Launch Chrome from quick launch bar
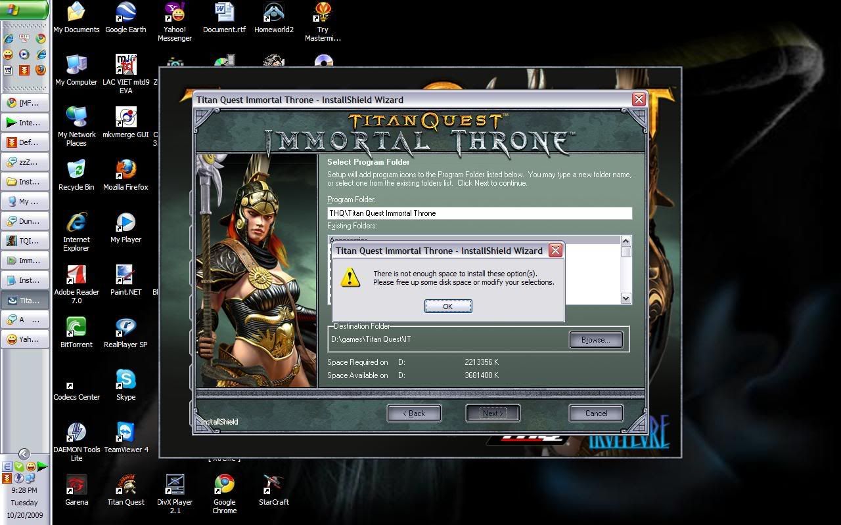Image resolution: width=841 pixels, height=525 pixels. click(x=41, y=39)
